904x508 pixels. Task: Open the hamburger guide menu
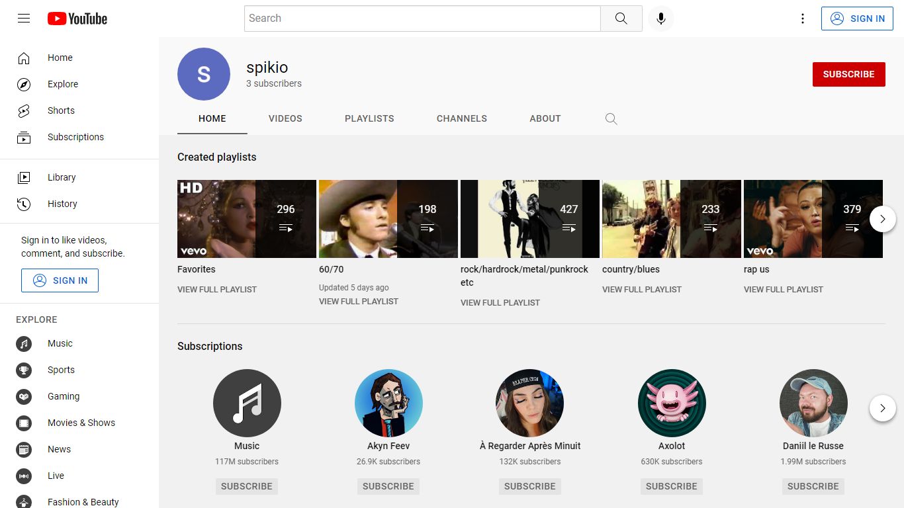point(24,19)
